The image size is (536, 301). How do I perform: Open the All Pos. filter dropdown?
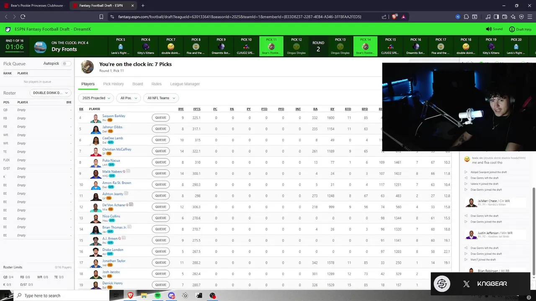(x=128, y=98)
